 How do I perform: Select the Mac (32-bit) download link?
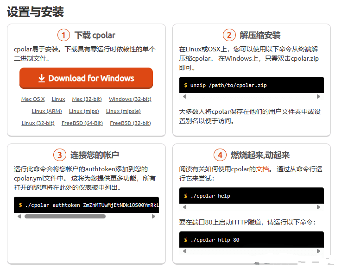click(x=87, y=99)
